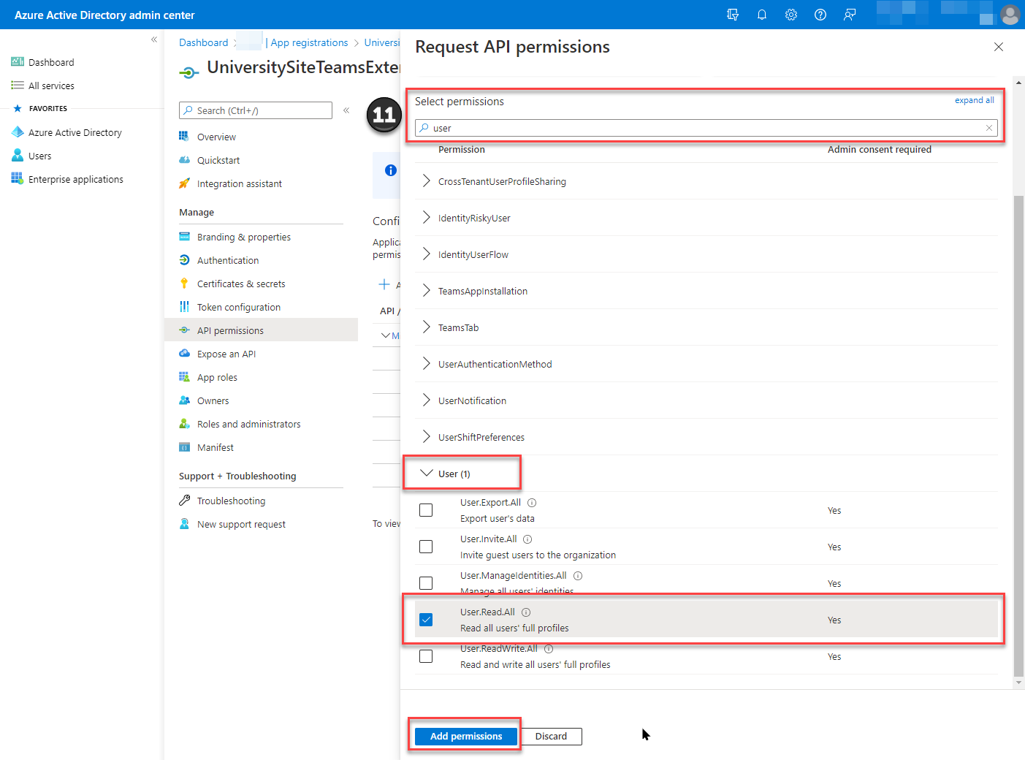Click the Dashboard icon in left sidebar
The width and height of the screenshot is (1025, 760).
18,62
